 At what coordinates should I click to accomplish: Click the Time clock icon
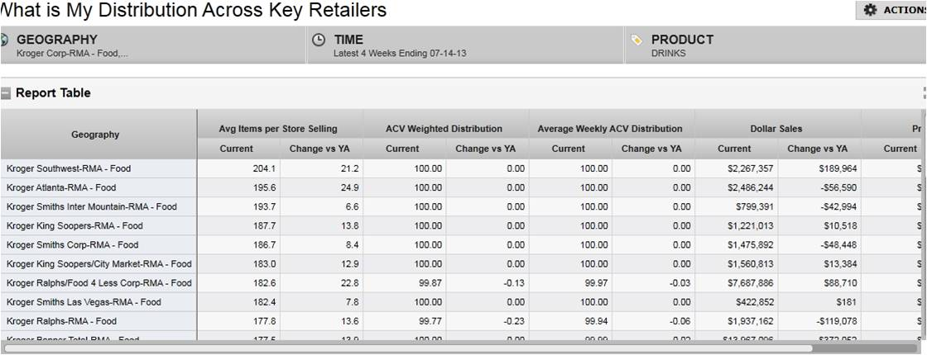319,40
